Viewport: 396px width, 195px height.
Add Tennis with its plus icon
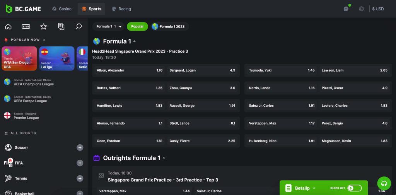click(80, 179)
